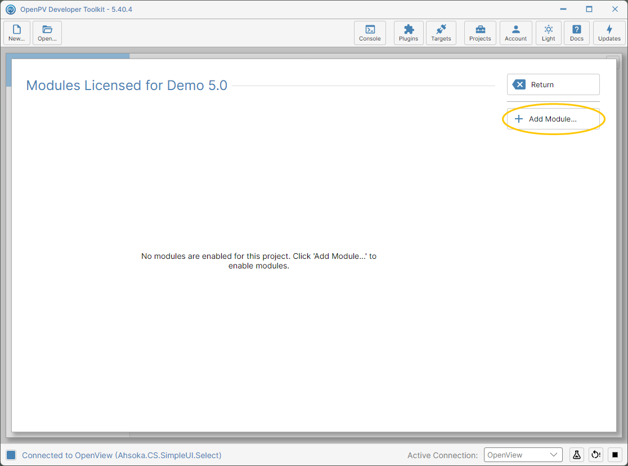Minimize the OpenPV Developer Toolkit window

(563, 9)
